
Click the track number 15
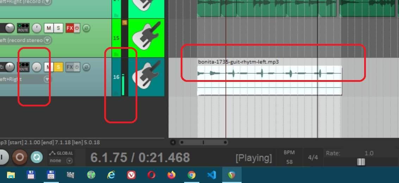coord(116,38)
